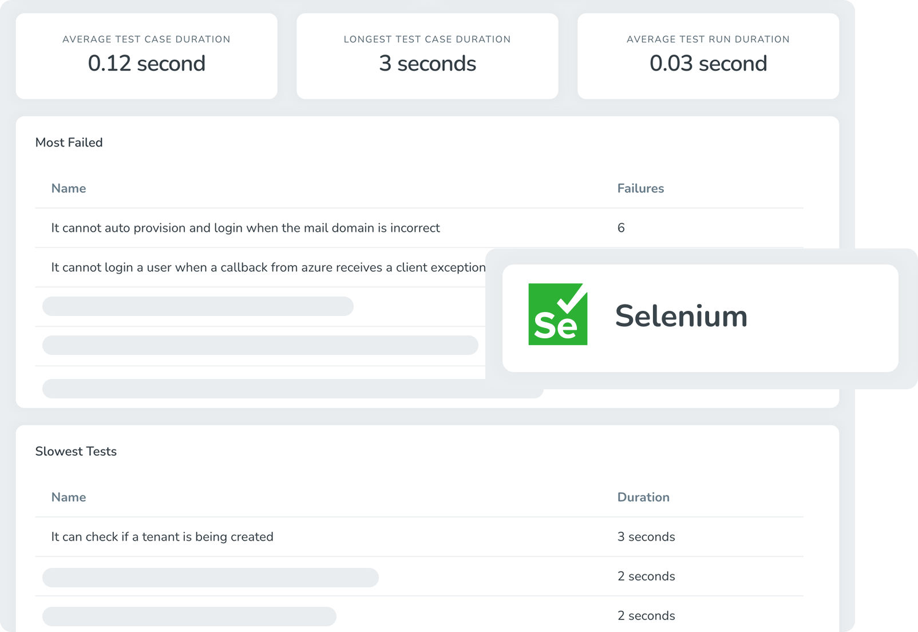Image resolution: width=918 pixels, height=632 pixels.
Task: Click Name header in Slowest Tests table
Action: click(x=69, y=497)
